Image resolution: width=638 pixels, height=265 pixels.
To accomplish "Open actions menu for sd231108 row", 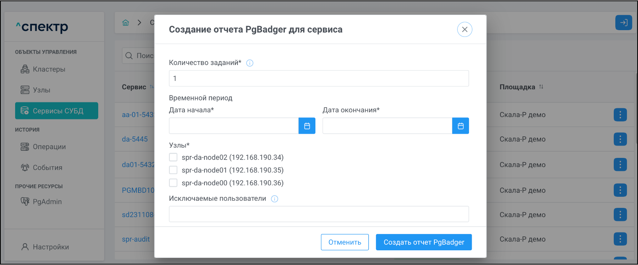I will click(x=620, y=215).
